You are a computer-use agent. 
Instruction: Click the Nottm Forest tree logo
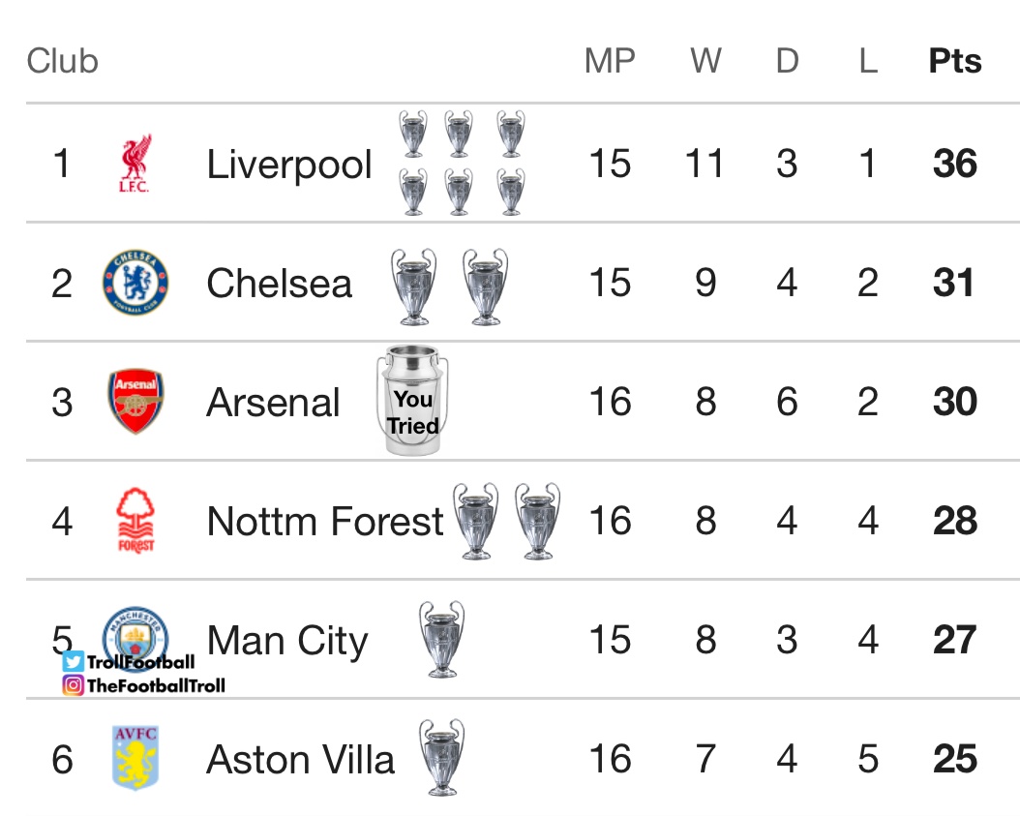point(135,521)
